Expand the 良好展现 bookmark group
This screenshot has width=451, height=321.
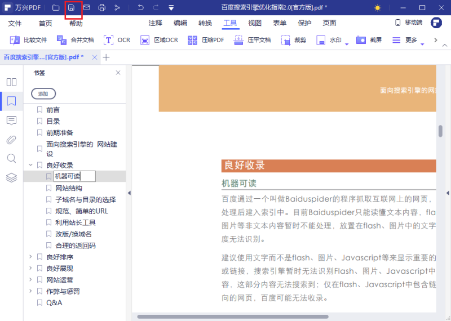tap(30, 268)
